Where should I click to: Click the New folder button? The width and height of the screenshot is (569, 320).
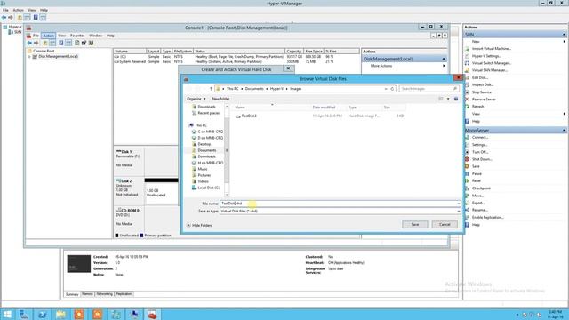(220, 99)
